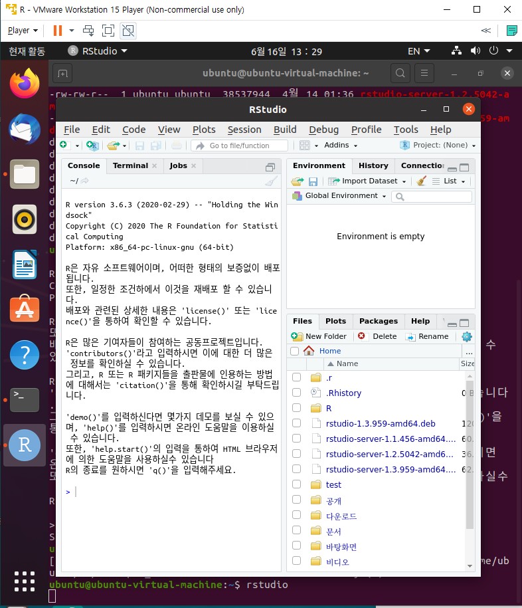The width and height of the screenshot is (522, 608).
Task: Open Project (None) dropdown
Action: (x=438, y=145)
